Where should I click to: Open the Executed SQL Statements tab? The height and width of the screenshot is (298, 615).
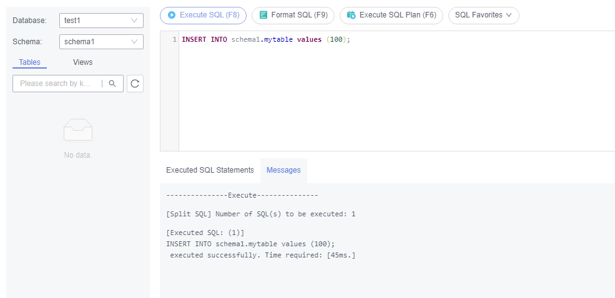coord(210,170)
